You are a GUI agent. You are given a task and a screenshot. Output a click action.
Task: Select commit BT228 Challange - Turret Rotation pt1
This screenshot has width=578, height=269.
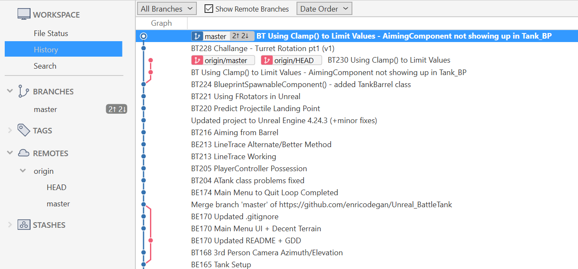click(263, 48)
